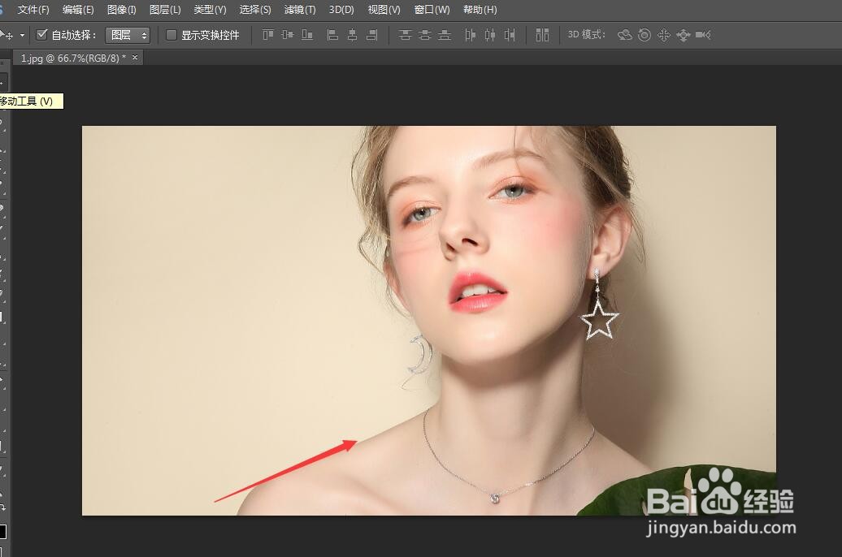Open the 视图(V) menu
The height and width of the screenshot is (557, 842).
(384, 10)
